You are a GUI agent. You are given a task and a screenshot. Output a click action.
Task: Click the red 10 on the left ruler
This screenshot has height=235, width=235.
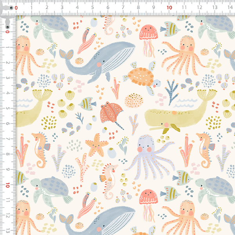point(8,185)
